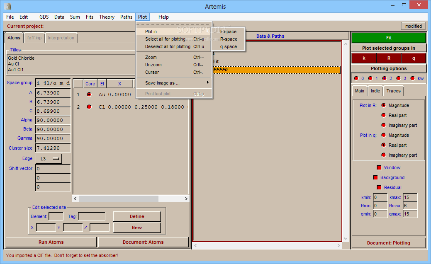The height and width of the screenshot is (264, 431).
Task: Switch to the Interpretation tab
Action: pyautogui.click(x=61, y=38)
